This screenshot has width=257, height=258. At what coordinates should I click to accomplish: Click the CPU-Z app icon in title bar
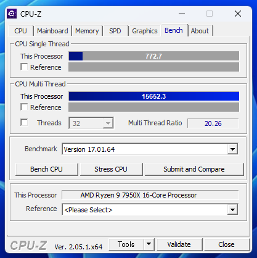coord(12,14)
